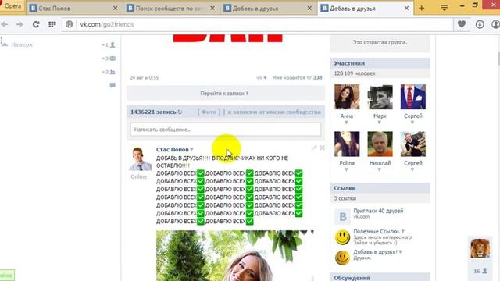
Task: Open the downloads icon
Action: (480, 24)
